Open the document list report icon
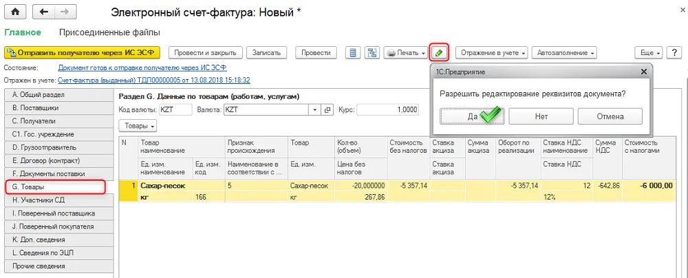The image size is (688, 278). coord(353,53)
